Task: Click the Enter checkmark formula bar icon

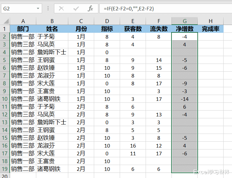Action: tap(76, 9)
